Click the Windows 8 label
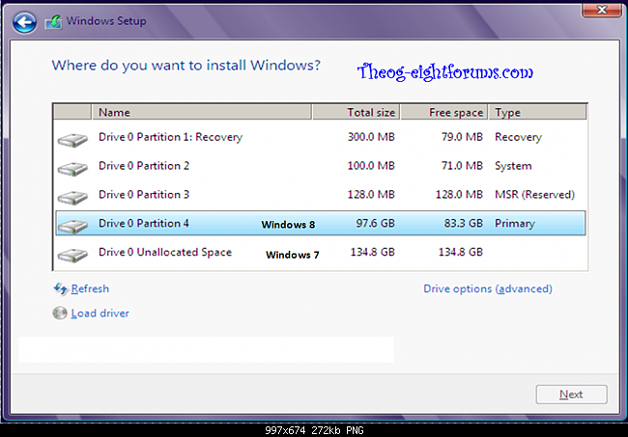The width and height of the screenshot is (628, 437). click(288, 225)
